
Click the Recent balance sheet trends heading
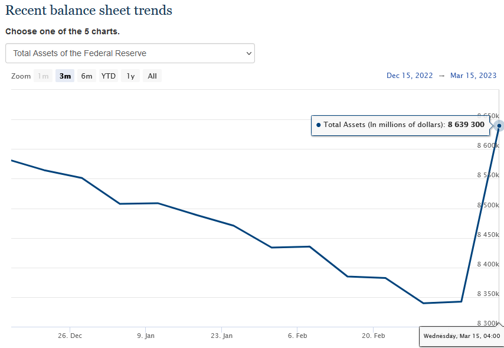(x=89, y=11)
